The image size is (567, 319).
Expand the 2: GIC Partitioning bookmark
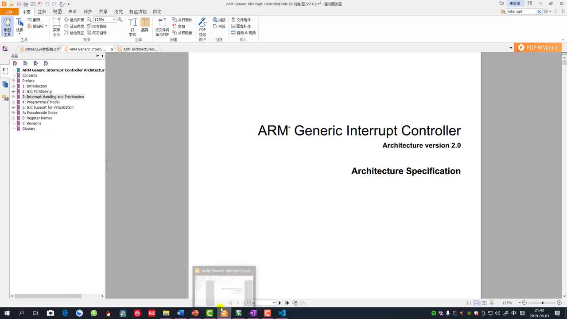click(13, 91)
